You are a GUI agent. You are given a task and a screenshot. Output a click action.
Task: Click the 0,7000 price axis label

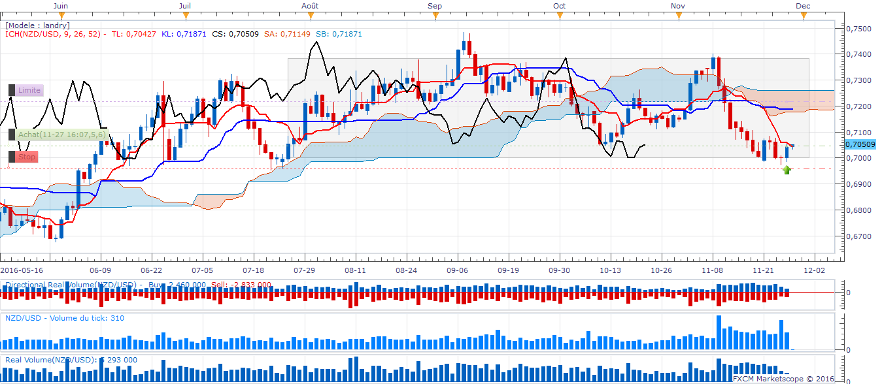858,159
